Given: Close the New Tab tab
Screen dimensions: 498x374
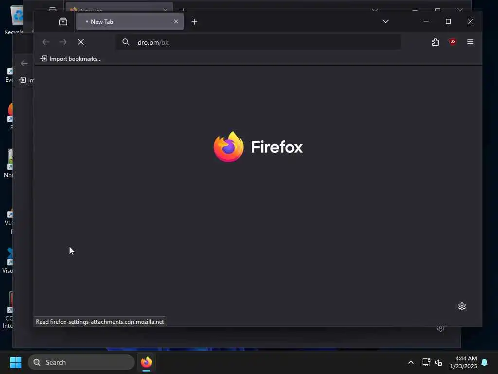Looking at the screenshot, I should pyautogui.click(x=176, y=21).
